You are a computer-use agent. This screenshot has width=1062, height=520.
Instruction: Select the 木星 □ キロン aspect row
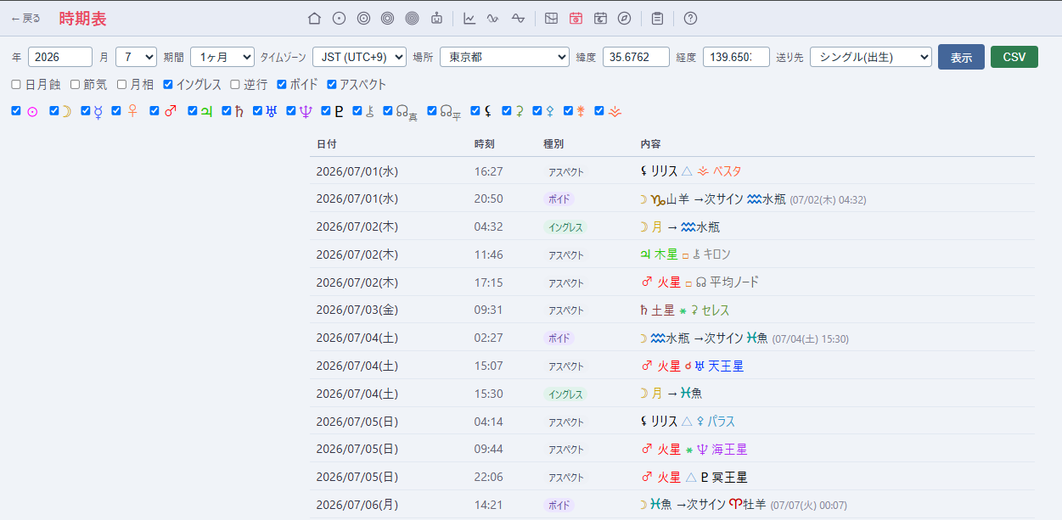point(672,254)
